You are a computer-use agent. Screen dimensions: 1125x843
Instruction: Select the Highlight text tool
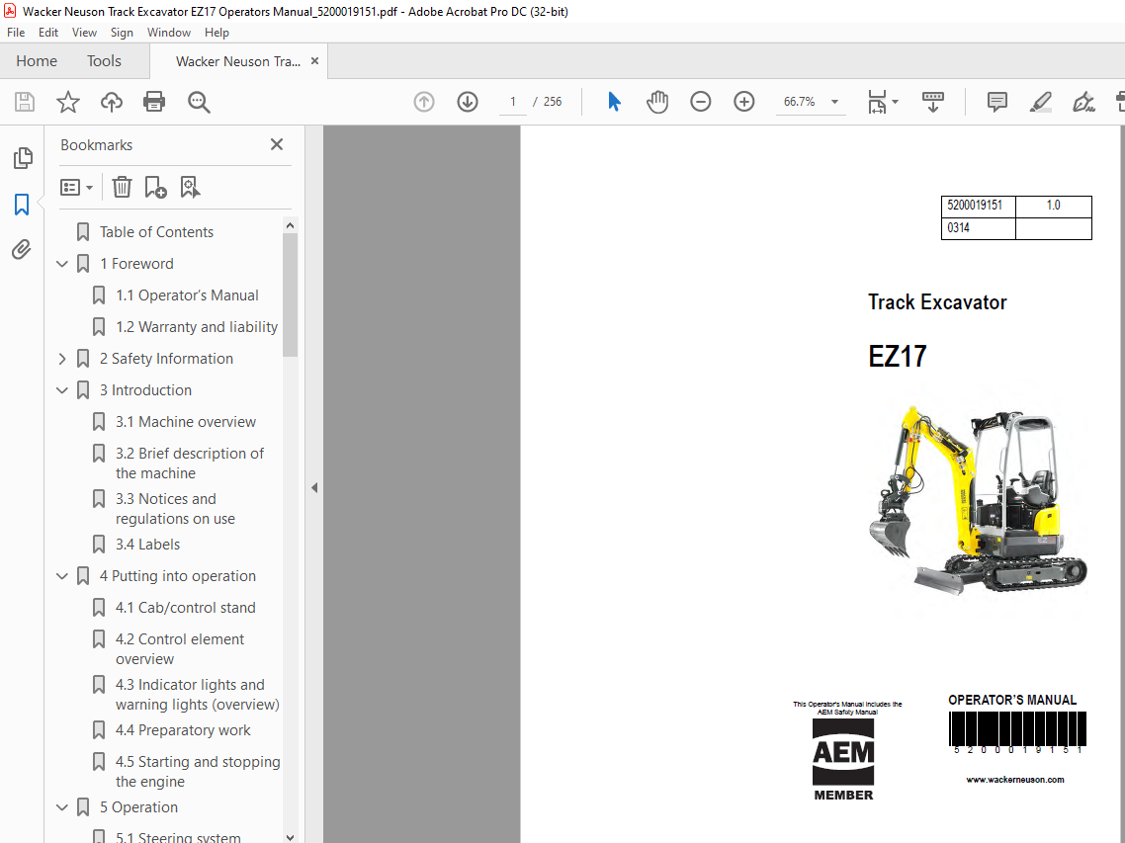pos(1040,102)
